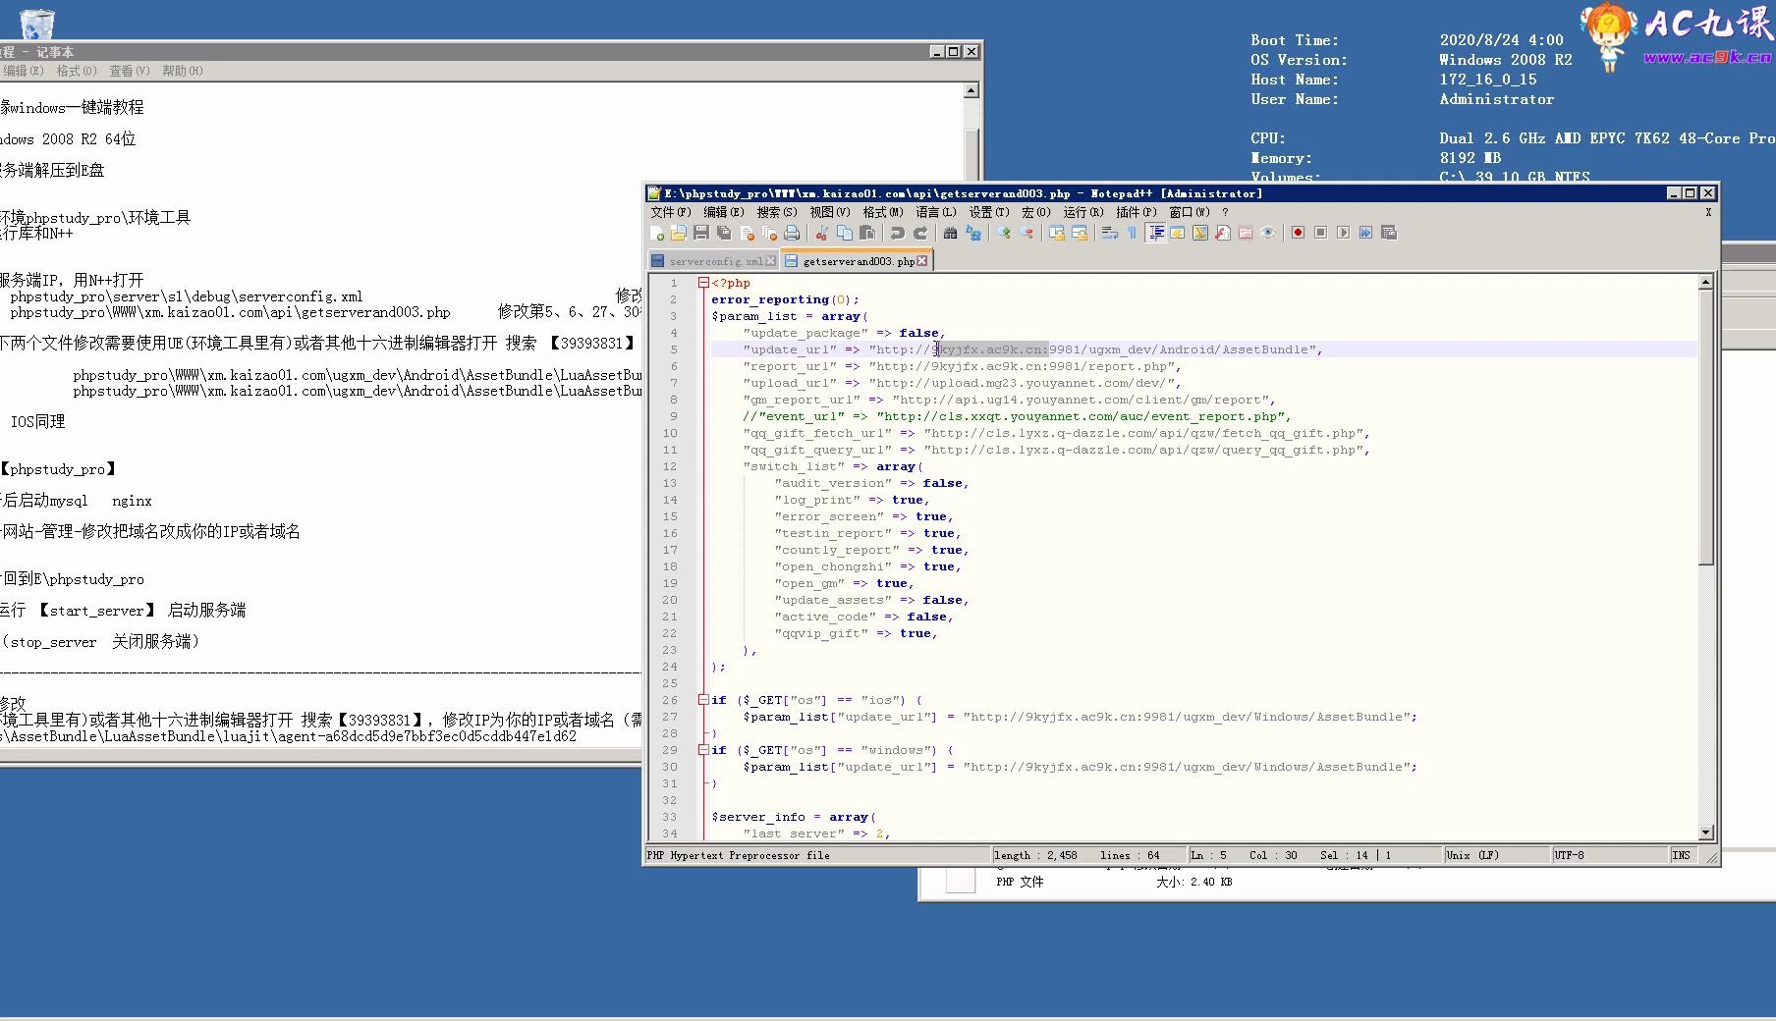Click the Print icon in Notepad++ toolbar
Screen dimensions: 1776x1021
coord(792,233)
